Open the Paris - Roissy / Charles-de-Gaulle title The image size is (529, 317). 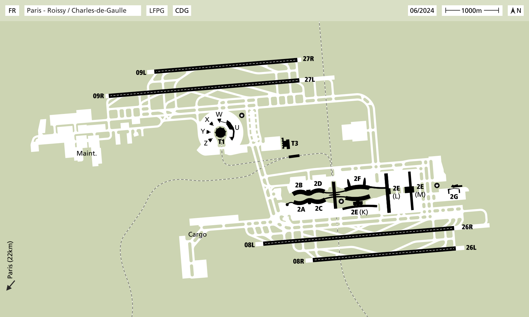83,11
